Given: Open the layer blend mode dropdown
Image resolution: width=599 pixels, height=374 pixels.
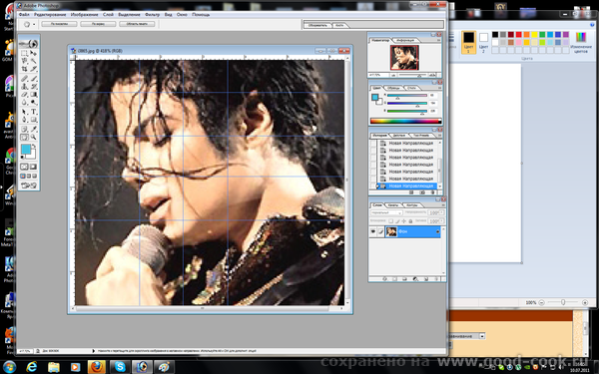Looking at the screenshot, I should point(386,212).
